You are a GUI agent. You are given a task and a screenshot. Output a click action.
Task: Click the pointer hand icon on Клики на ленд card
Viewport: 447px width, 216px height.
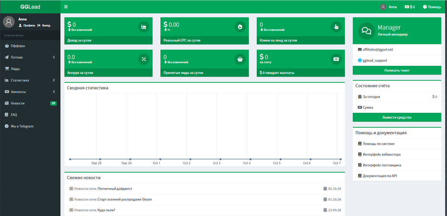(x=336, y=27)
